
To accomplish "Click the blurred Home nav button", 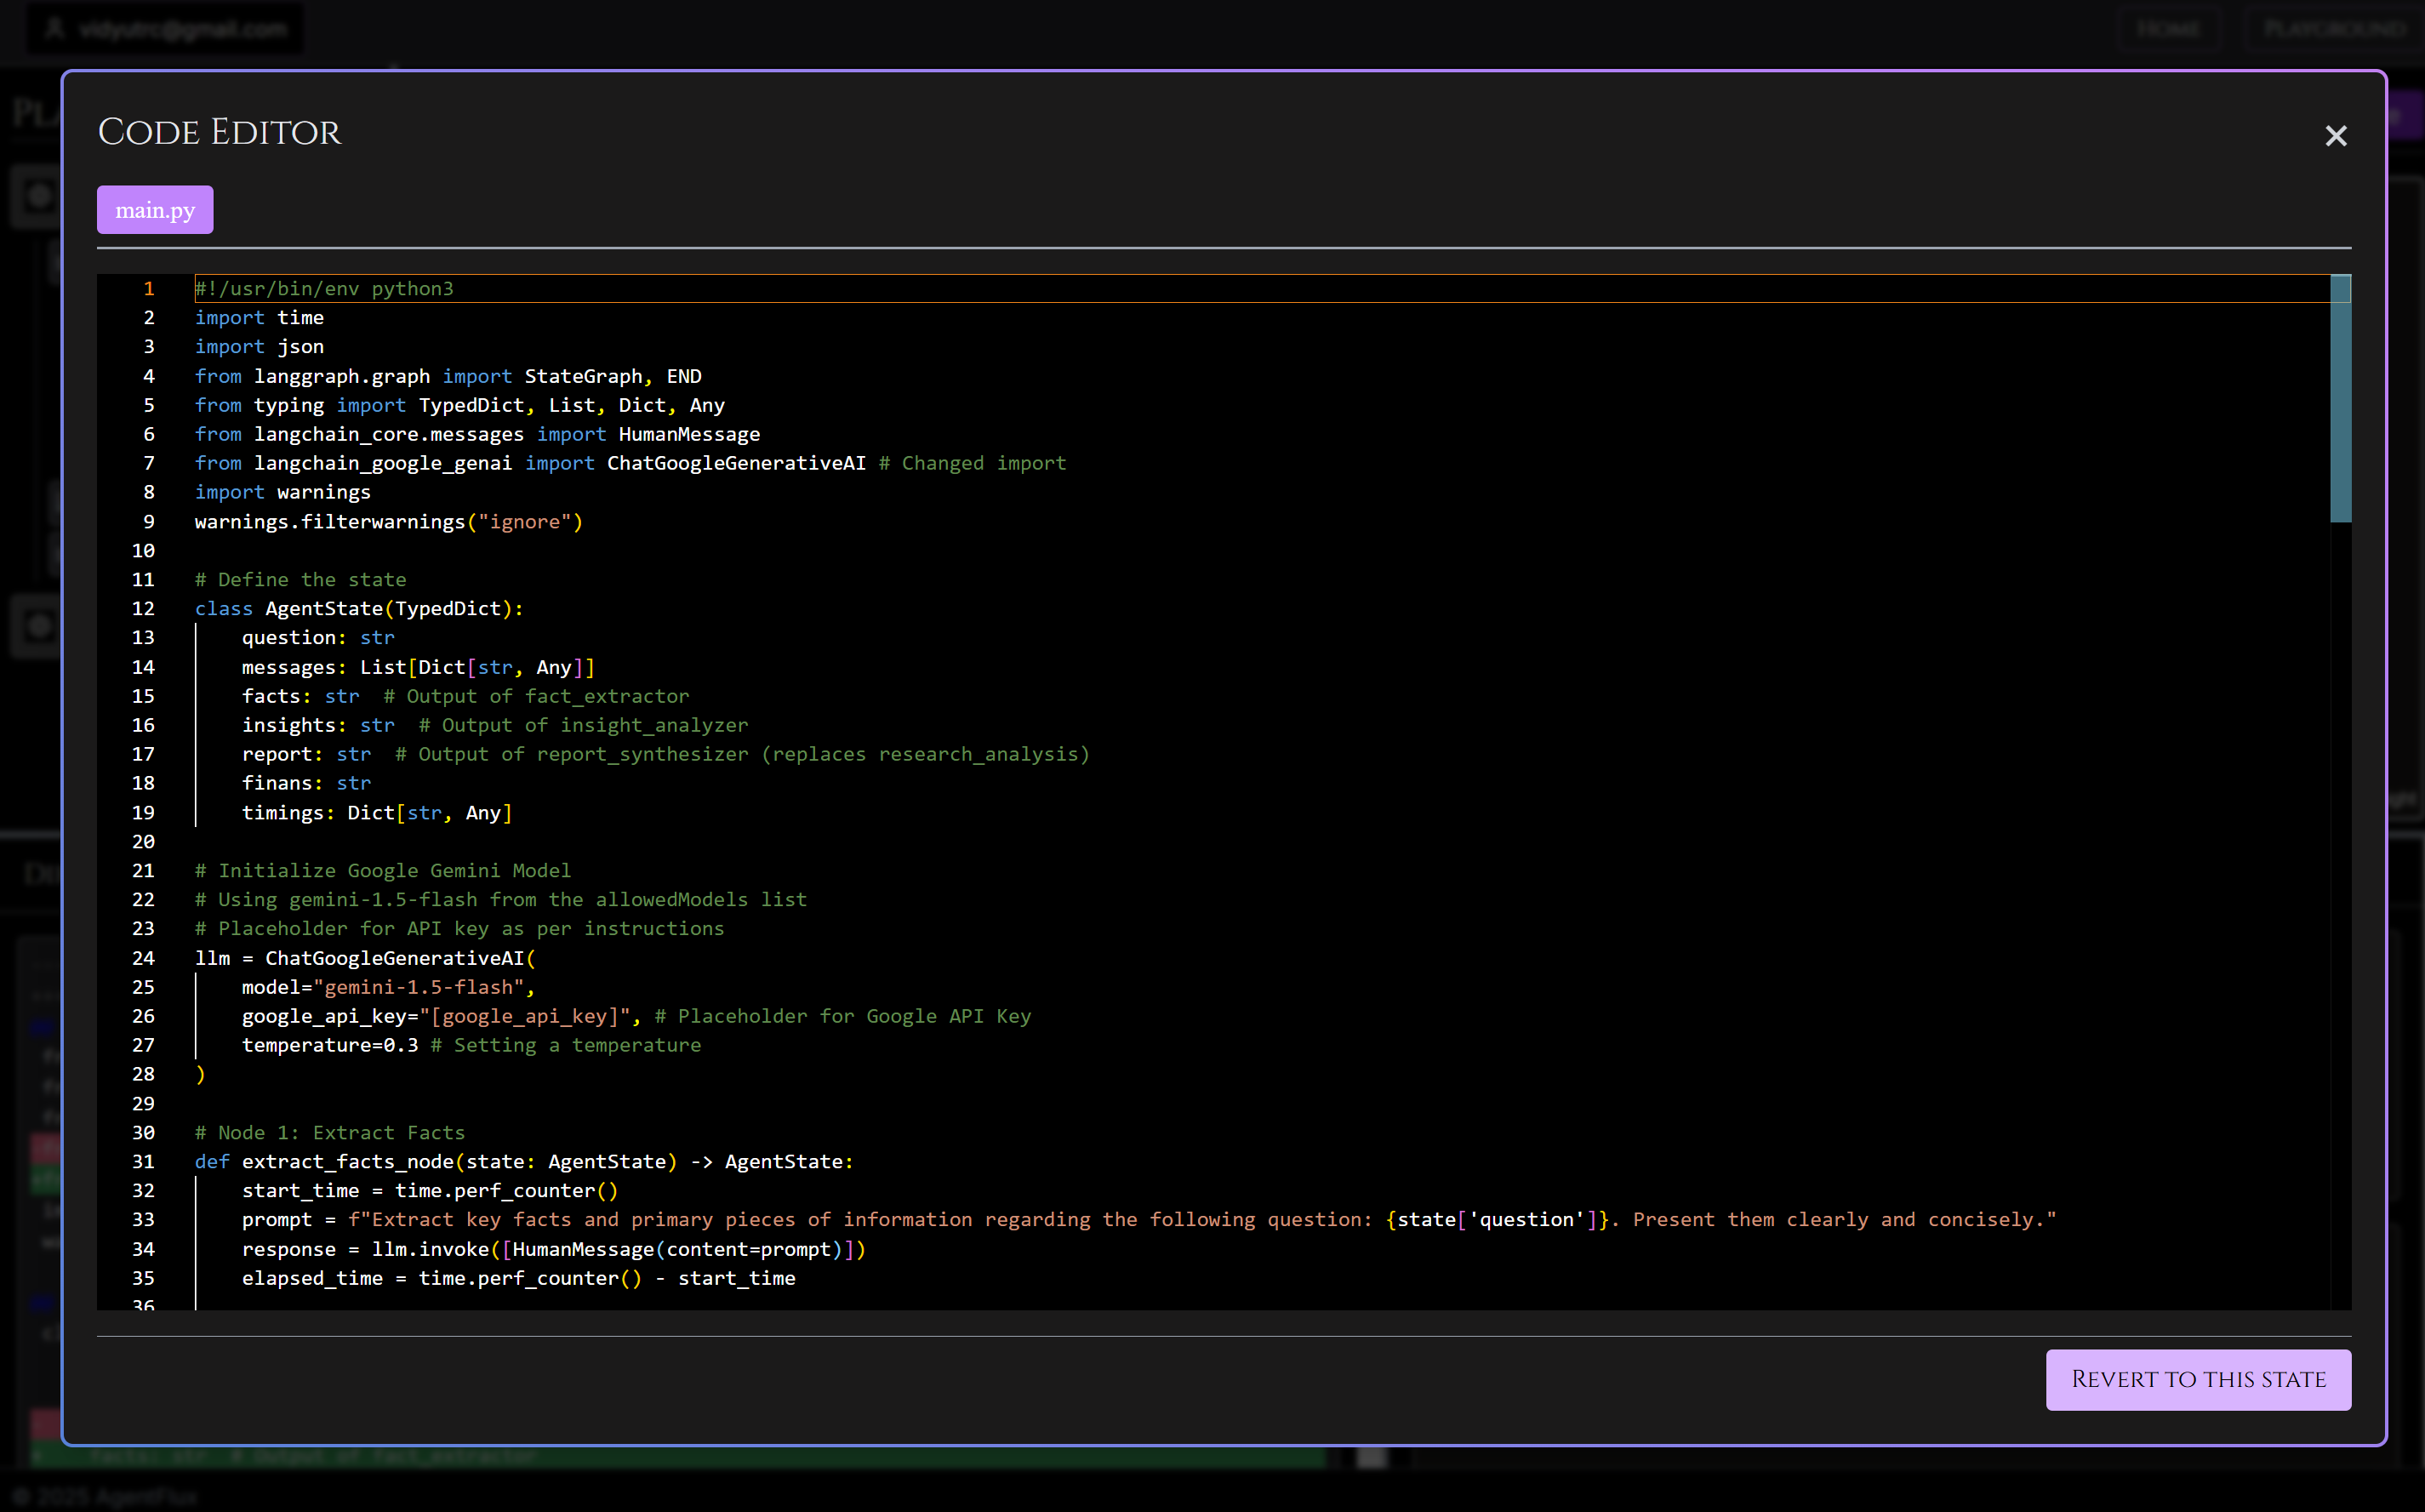I will point(2168,29).
